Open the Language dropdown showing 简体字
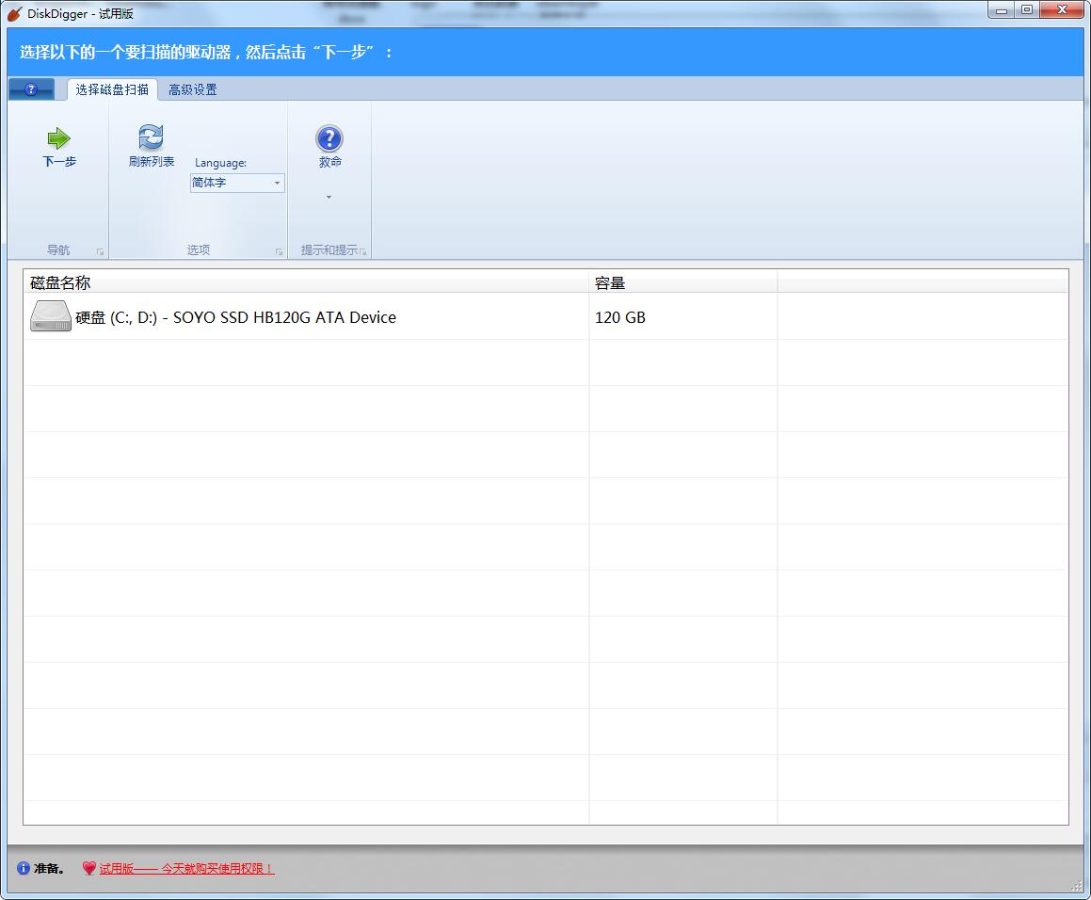 click(x=237, y=183)
